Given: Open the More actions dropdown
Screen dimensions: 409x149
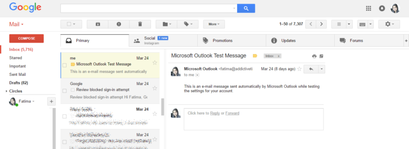Looking at the screenshot, I should (214, 24).
